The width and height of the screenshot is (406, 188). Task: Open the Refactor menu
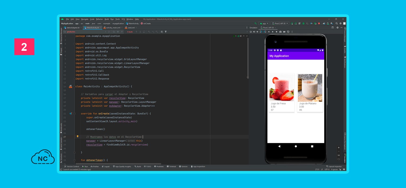click(x=99, y=19)
